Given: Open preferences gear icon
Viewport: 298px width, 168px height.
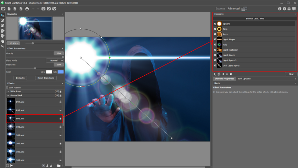Looking at the screenshot, I should [x=289, y=9].
